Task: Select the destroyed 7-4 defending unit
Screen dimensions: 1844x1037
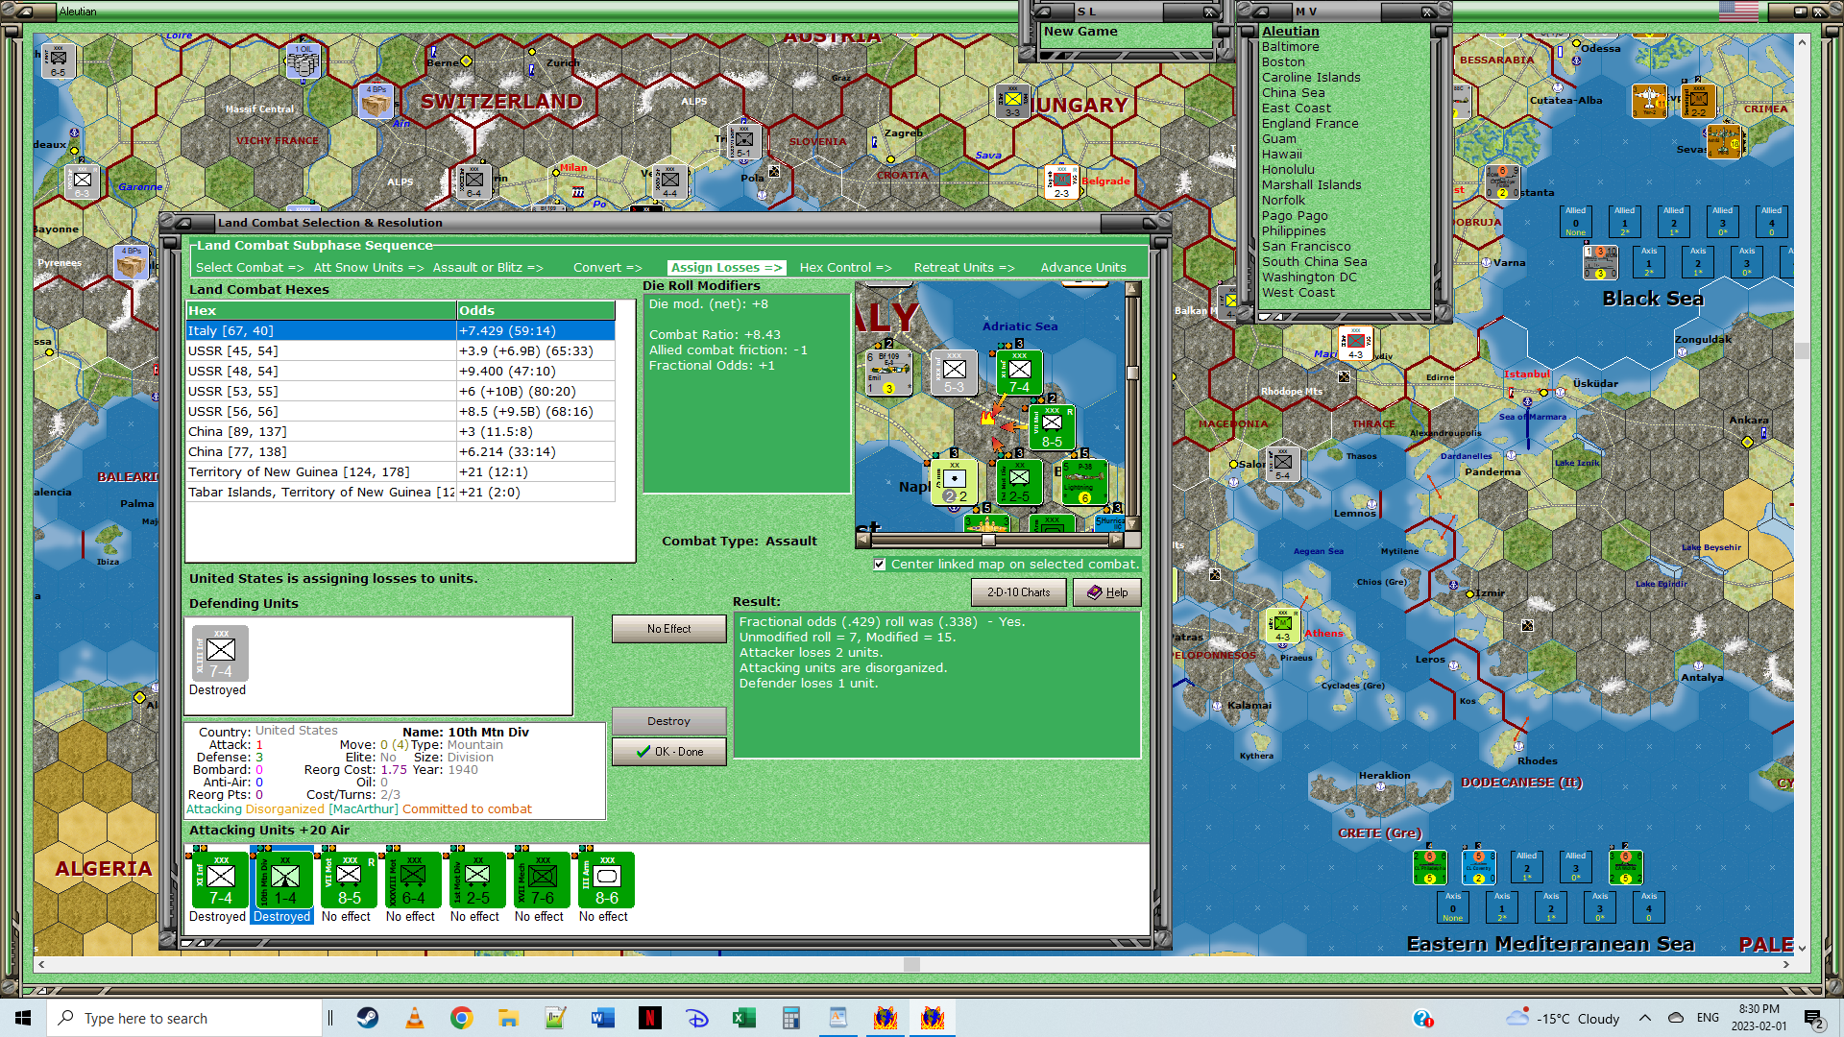Action: tap(220, 653)
